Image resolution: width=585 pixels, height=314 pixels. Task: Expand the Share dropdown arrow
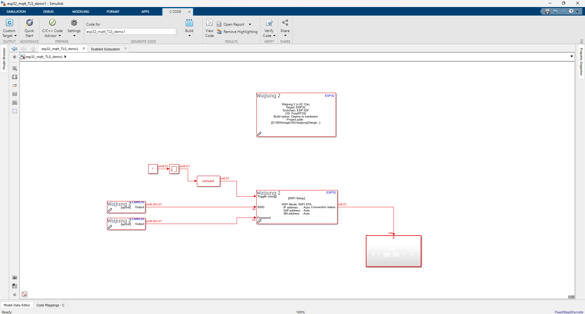285,36
